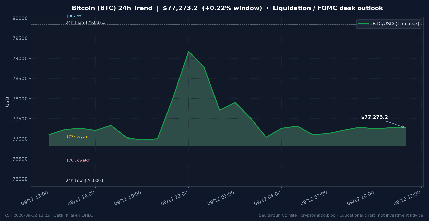
Task: Click the y-axis tick '76500'
Action: 20,159
